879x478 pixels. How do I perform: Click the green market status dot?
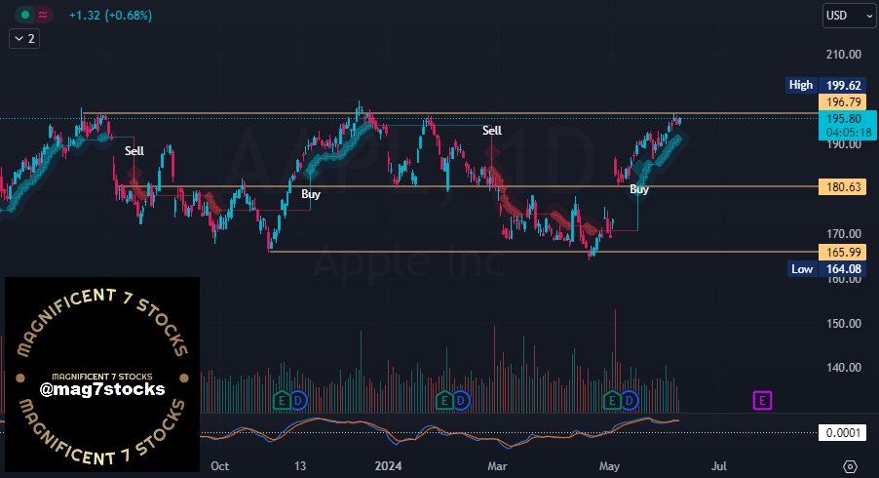(24, 16)
